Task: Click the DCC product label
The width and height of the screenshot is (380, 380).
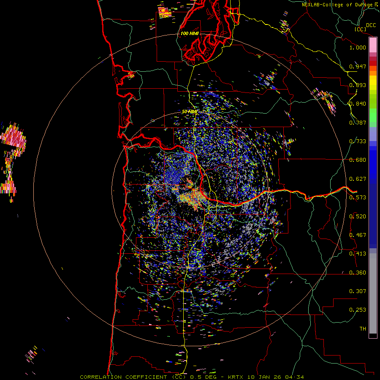Action: point(371,25)
